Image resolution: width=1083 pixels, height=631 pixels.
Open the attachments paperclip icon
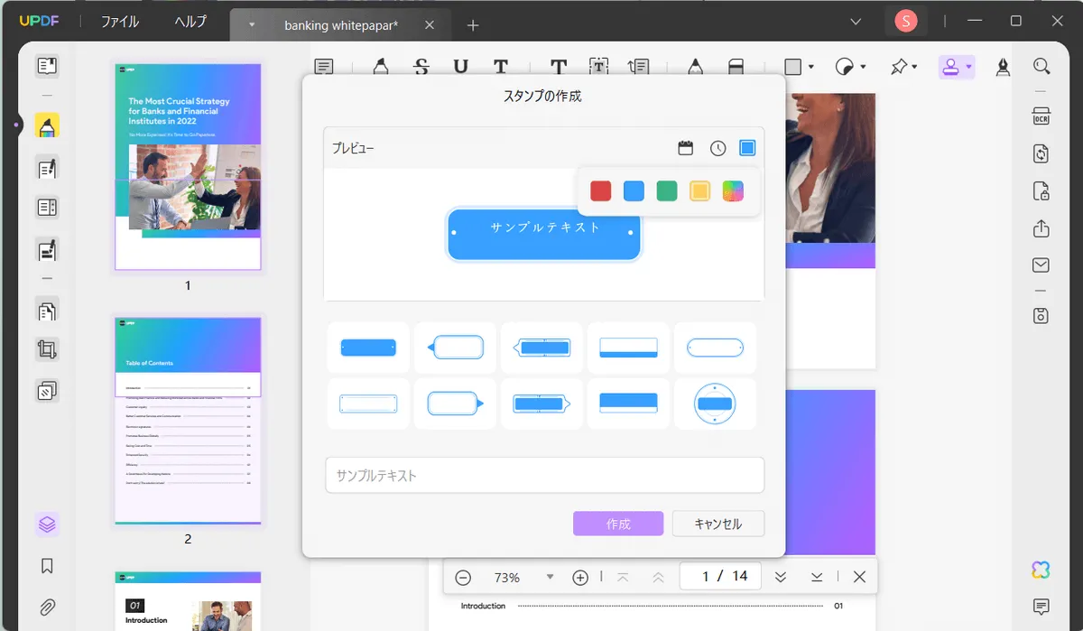[47, 607]
